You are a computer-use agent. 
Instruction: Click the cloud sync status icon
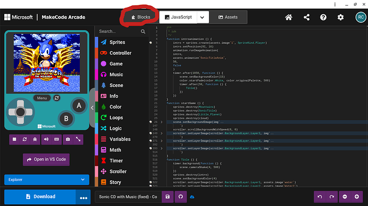(192, 197)
